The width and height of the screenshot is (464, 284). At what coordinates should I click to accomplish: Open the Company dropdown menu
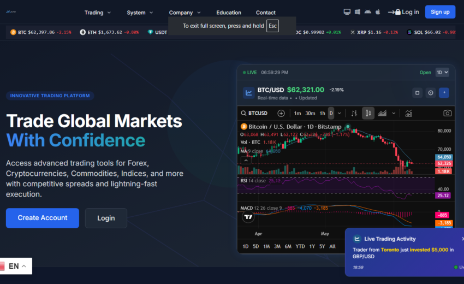coord(185,13)
